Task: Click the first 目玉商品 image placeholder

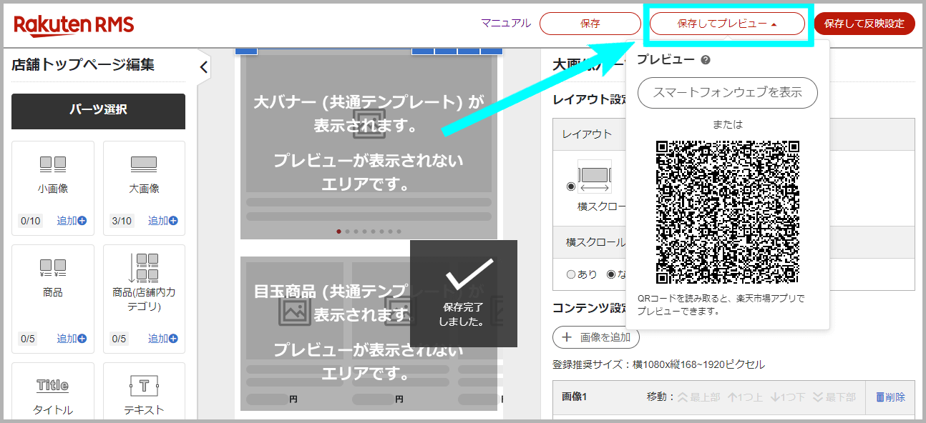Action: tap(295, 310)
